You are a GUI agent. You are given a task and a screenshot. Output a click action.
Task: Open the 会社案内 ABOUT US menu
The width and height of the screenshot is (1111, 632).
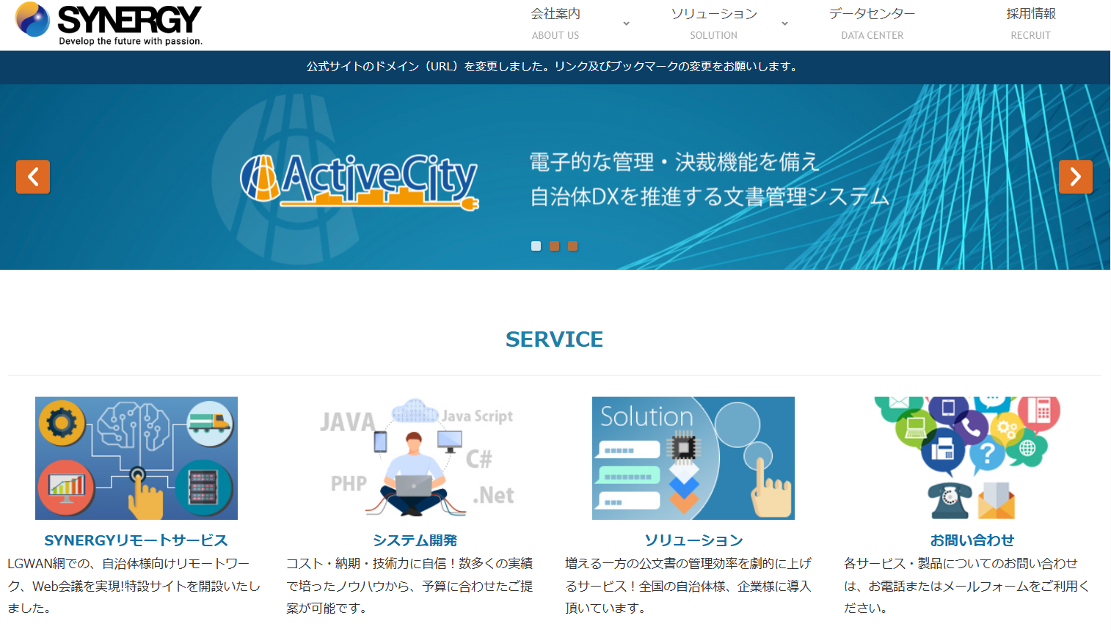coord(555,23)
